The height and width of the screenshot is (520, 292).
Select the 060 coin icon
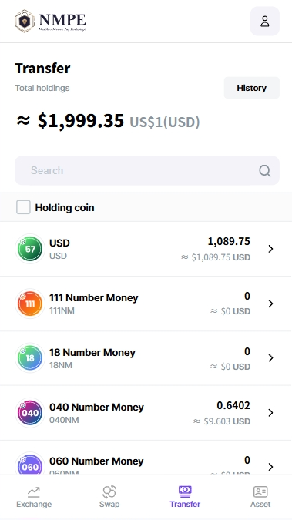click(x=30, y=466)
